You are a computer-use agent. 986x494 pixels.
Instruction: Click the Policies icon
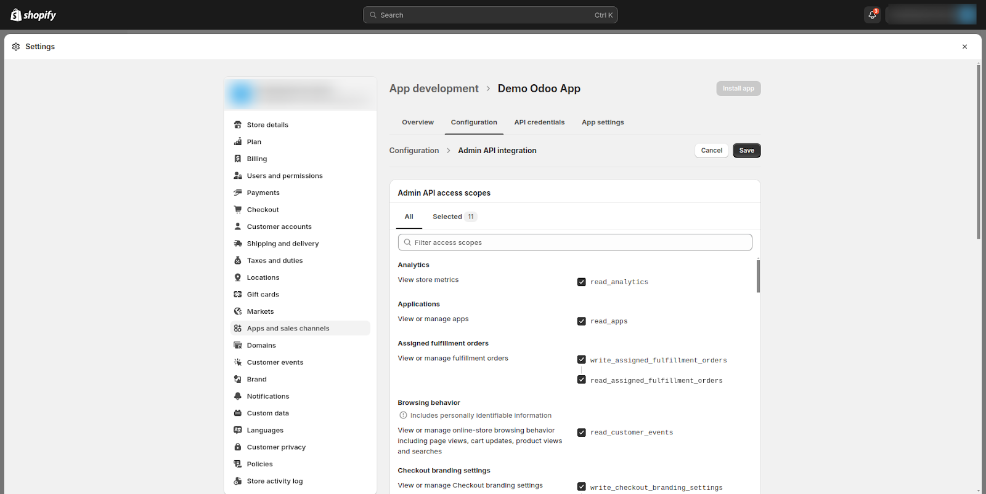(238, 464)
